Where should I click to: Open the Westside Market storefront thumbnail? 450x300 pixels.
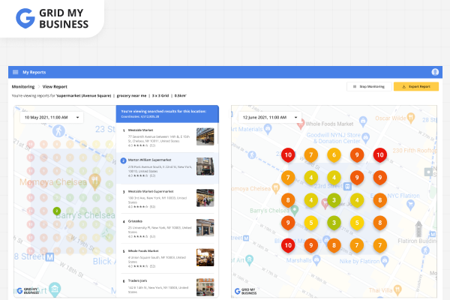pos(205,136)
